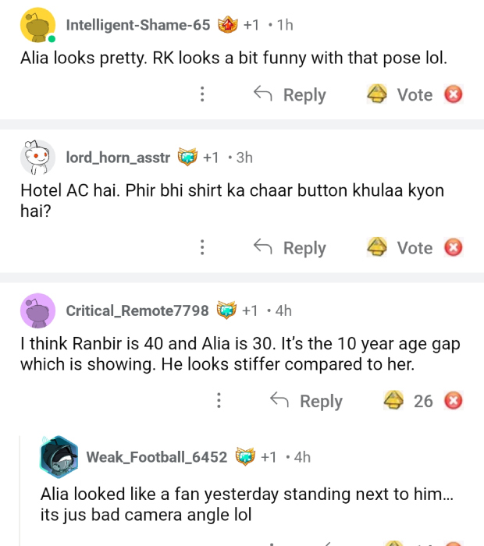This screenshot has height=546, width=484.
Task: Click lord_horn_asstr's Snoo avatar
Action: pyautogui.click(x=37, y=158)
